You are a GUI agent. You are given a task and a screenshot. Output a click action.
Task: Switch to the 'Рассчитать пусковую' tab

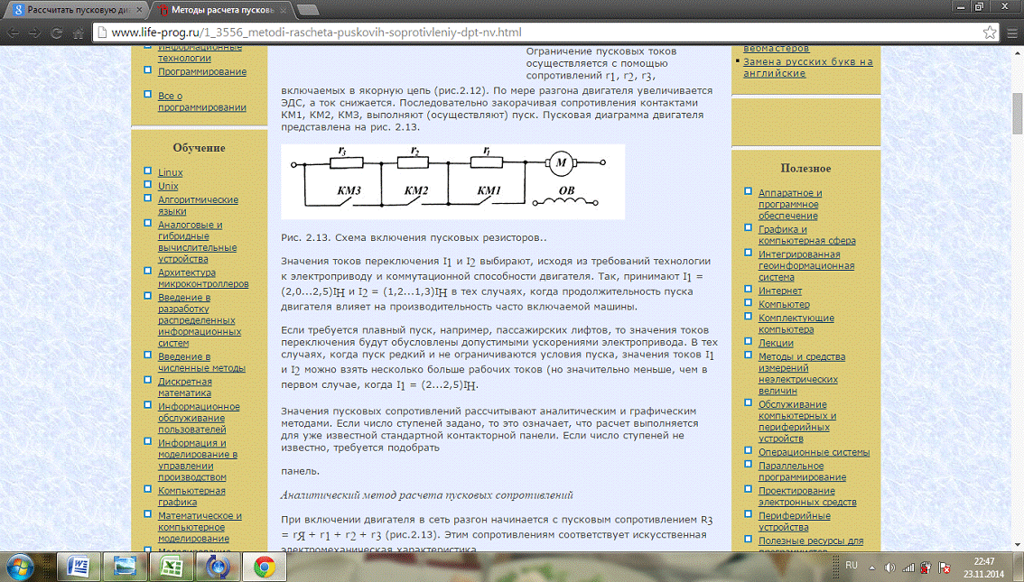pos(74,10)
